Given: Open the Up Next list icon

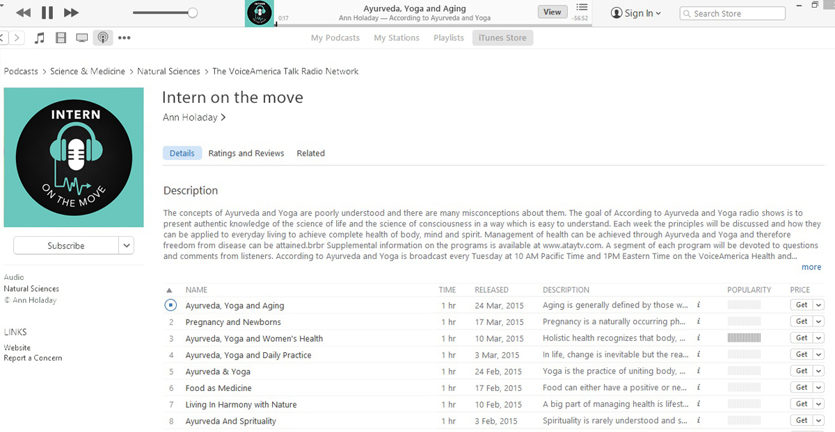Looking at the screenshot, I should coord(583,8).
